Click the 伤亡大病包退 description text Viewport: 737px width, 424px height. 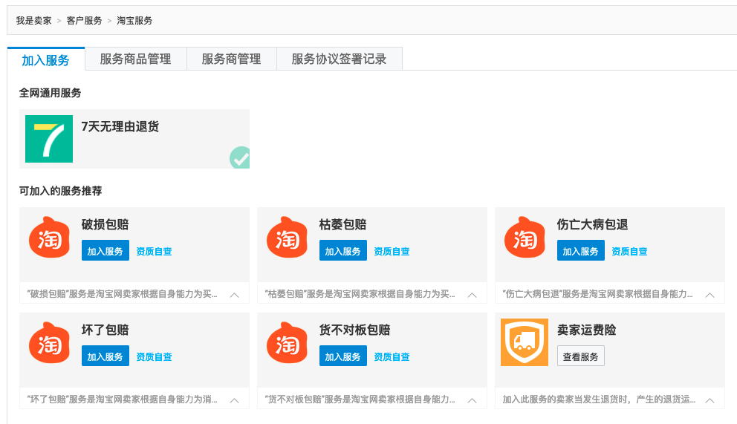(x=598, y=294)
